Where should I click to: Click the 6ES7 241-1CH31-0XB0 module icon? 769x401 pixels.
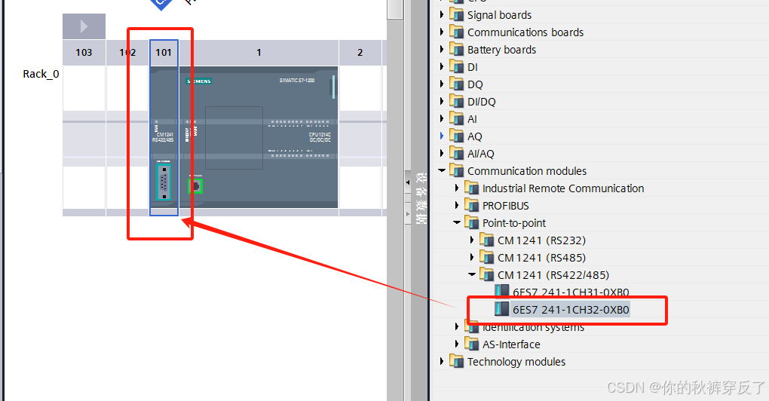(x=501, y=291)
